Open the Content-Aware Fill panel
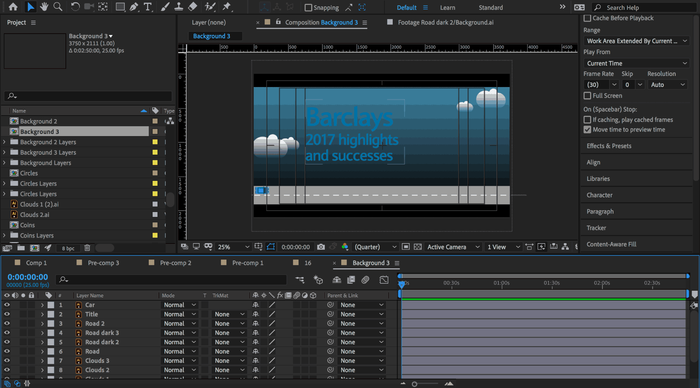The height and width of the screenshot is (388, 700). [611, 244]
